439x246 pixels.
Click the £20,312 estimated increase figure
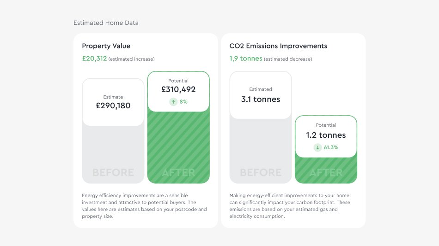pyautogui.click(x=94, y=59)
